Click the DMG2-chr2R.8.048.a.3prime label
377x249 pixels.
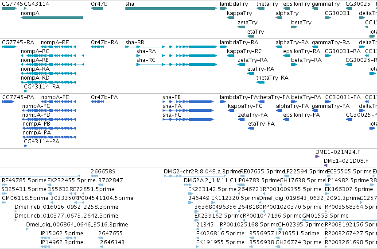[202, 172]
